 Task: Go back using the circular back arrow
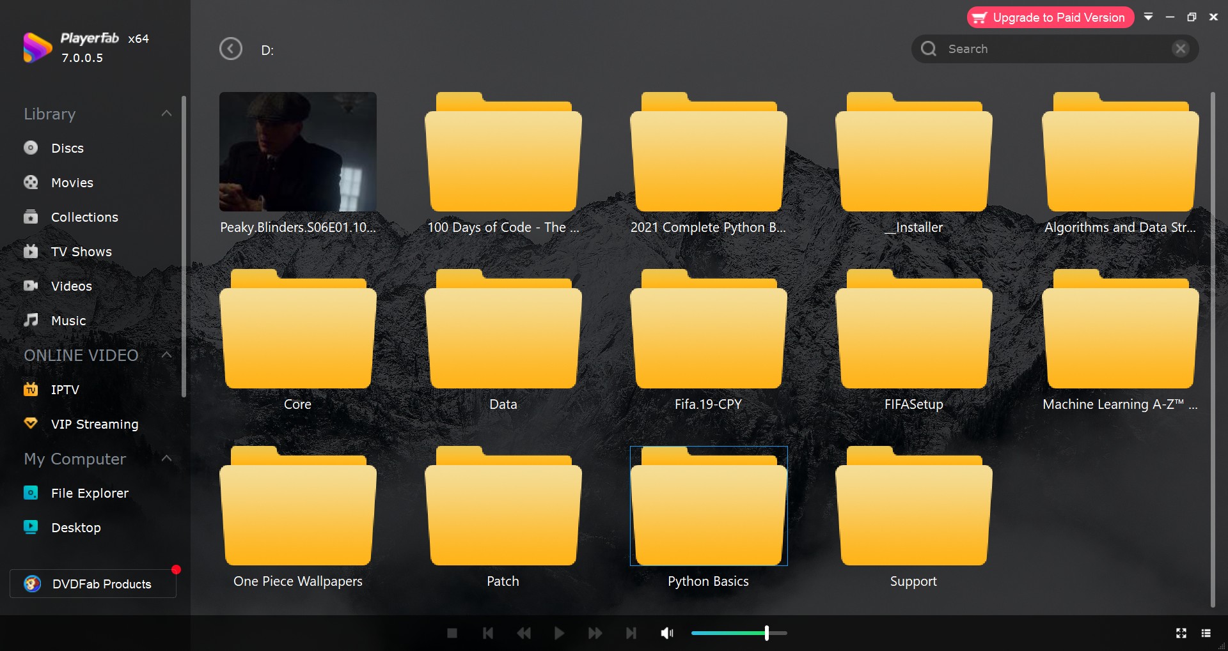point(230,49)
